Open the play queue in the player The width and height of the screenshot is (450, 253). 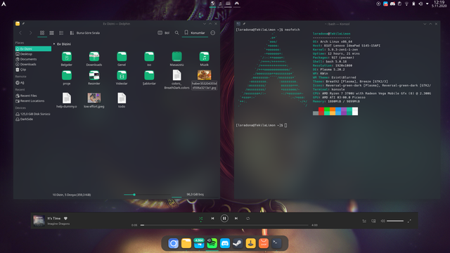364,221
